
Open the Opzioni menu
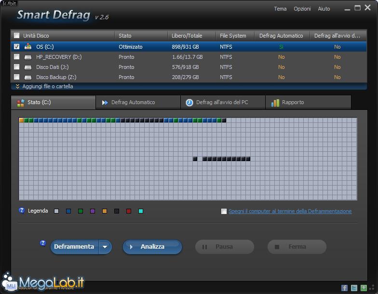(302, 9)
